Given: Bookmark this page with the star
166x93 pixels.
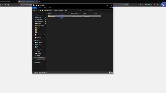Looking at the screenshot, I should click(127, 5).
